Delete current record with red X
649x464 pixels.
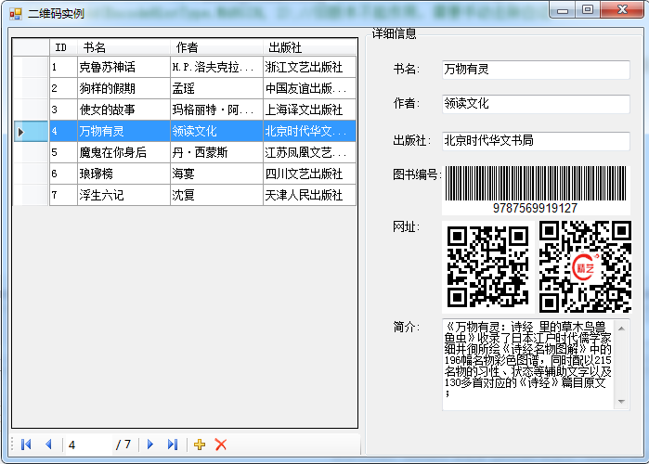tap(221, 445)
